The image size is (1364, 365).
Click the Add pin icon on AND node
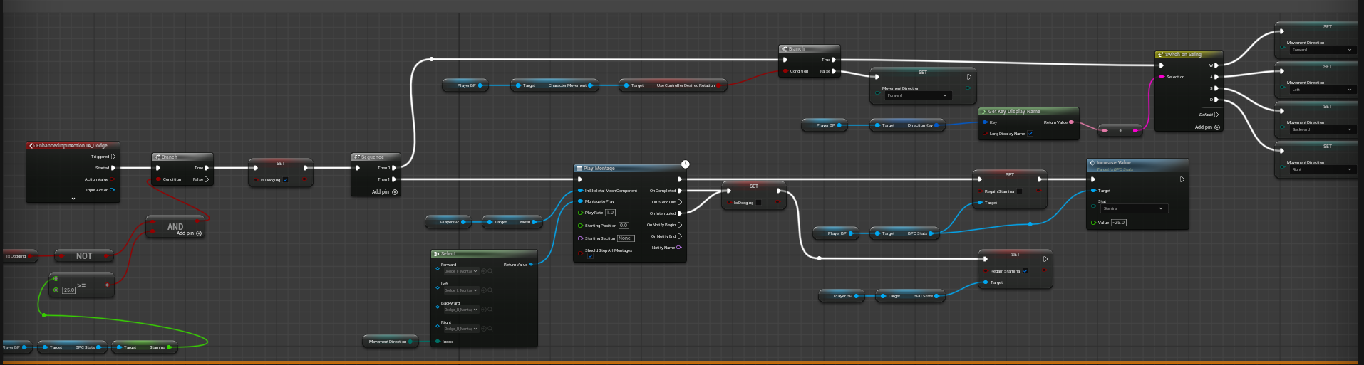[199, 233]
